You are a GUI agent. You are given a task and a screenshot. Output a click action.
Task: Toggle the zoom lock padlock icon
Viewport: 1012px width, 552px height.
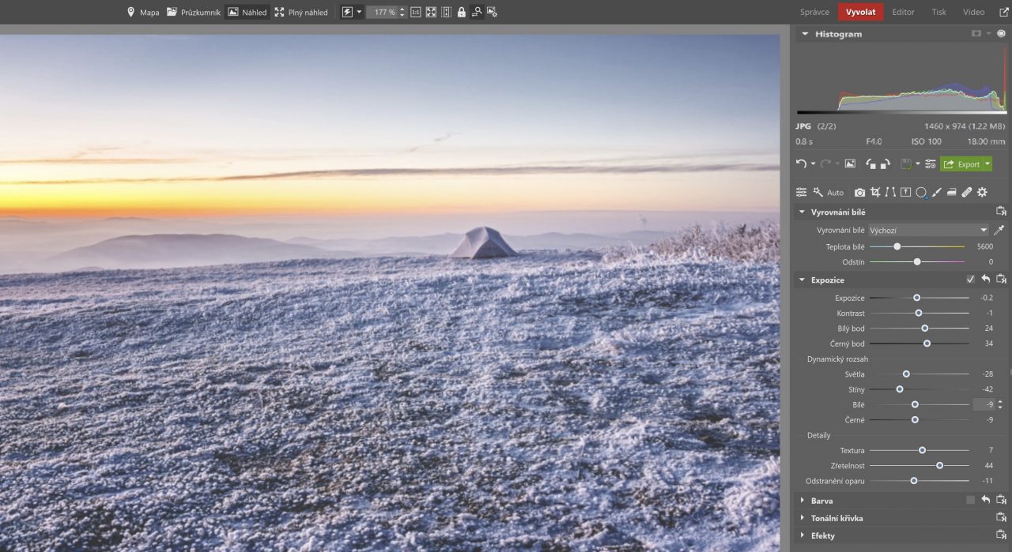461,12
